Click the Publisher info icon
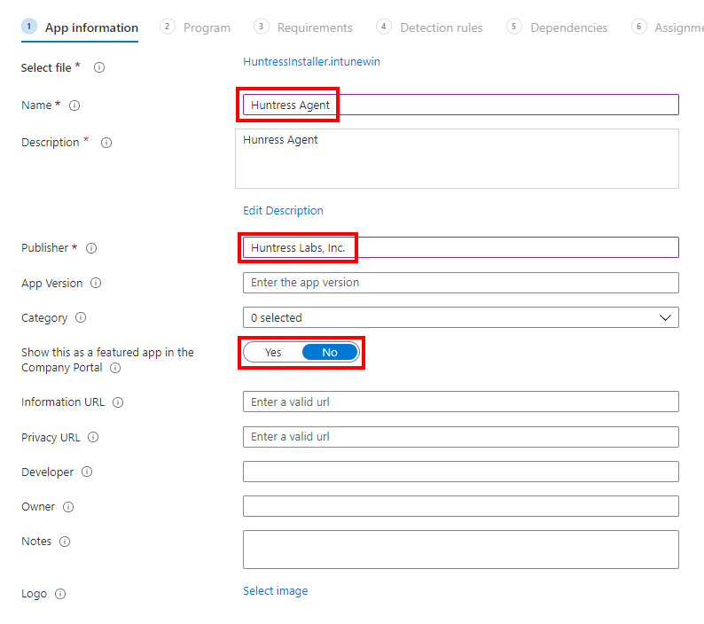Screen dimensions: 704x624 pyautogui.click(x=91, y=248)
